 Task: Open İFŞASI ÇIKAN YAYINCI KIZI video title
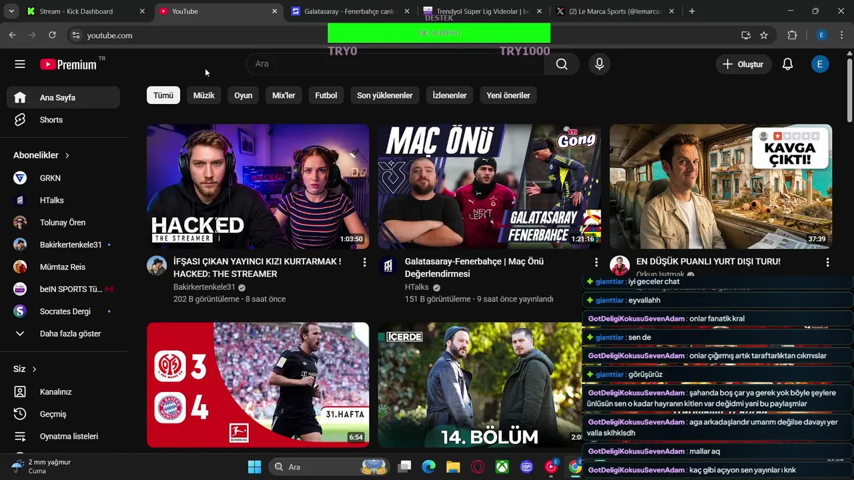[x=258, y=267]
